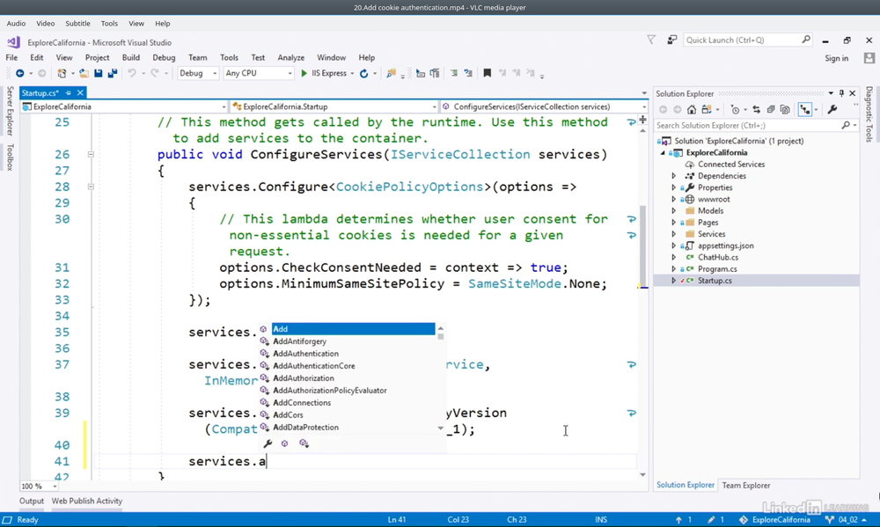Click the feedback icon beside Quick Launch
880x527 pixels.
(671, 40)
